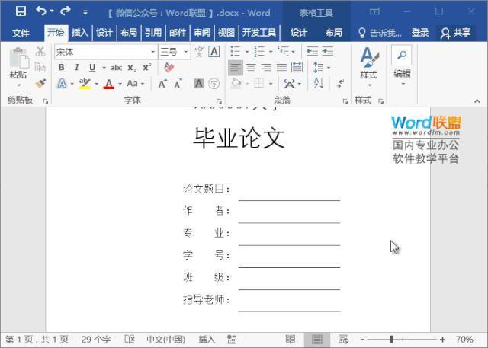The height and width of the screenshot is (348, 488).
Task: Toggle subscript formatting
Action: tap(132, 68)
